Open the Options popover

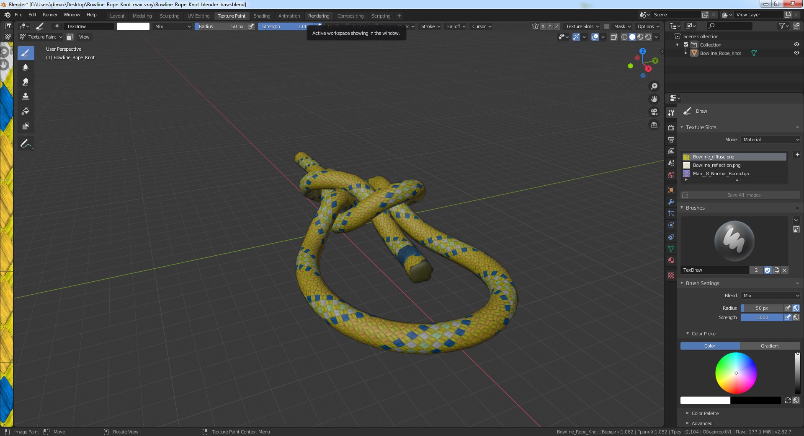(x=648, y=26)
